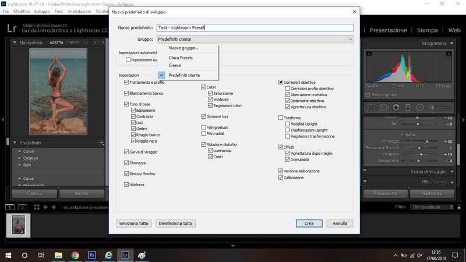Collapse the Predefiniti panel
466x262 pixels.
pyautogui.click(x=15, y=143)
